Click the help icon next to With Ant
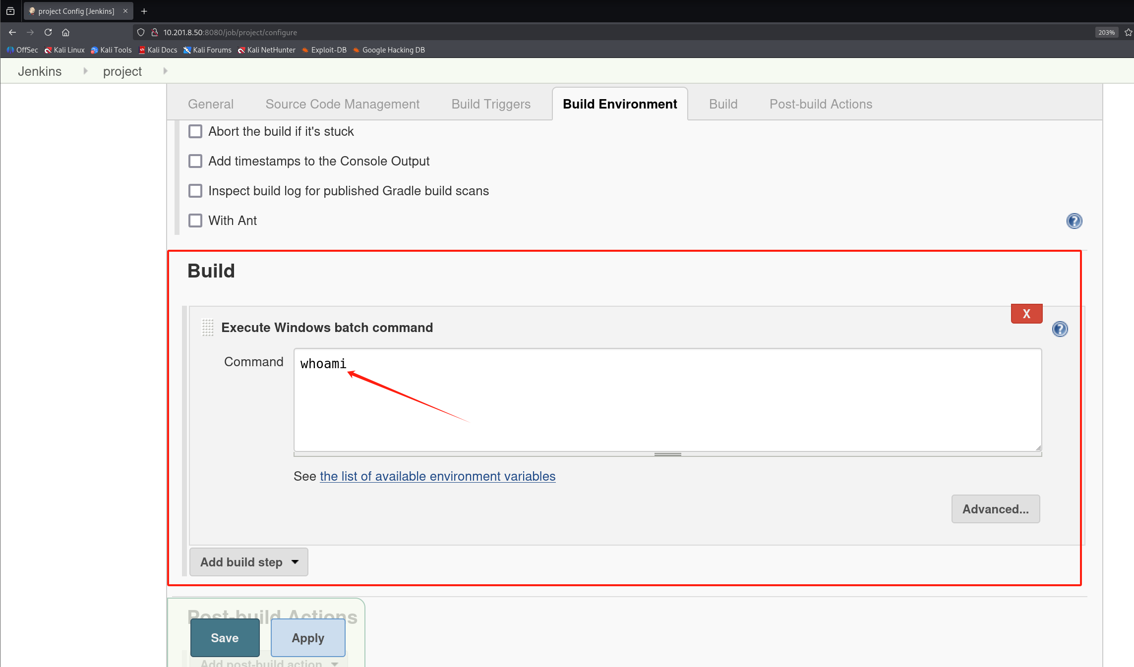The image size is (1134, 667). (1074, 221)
